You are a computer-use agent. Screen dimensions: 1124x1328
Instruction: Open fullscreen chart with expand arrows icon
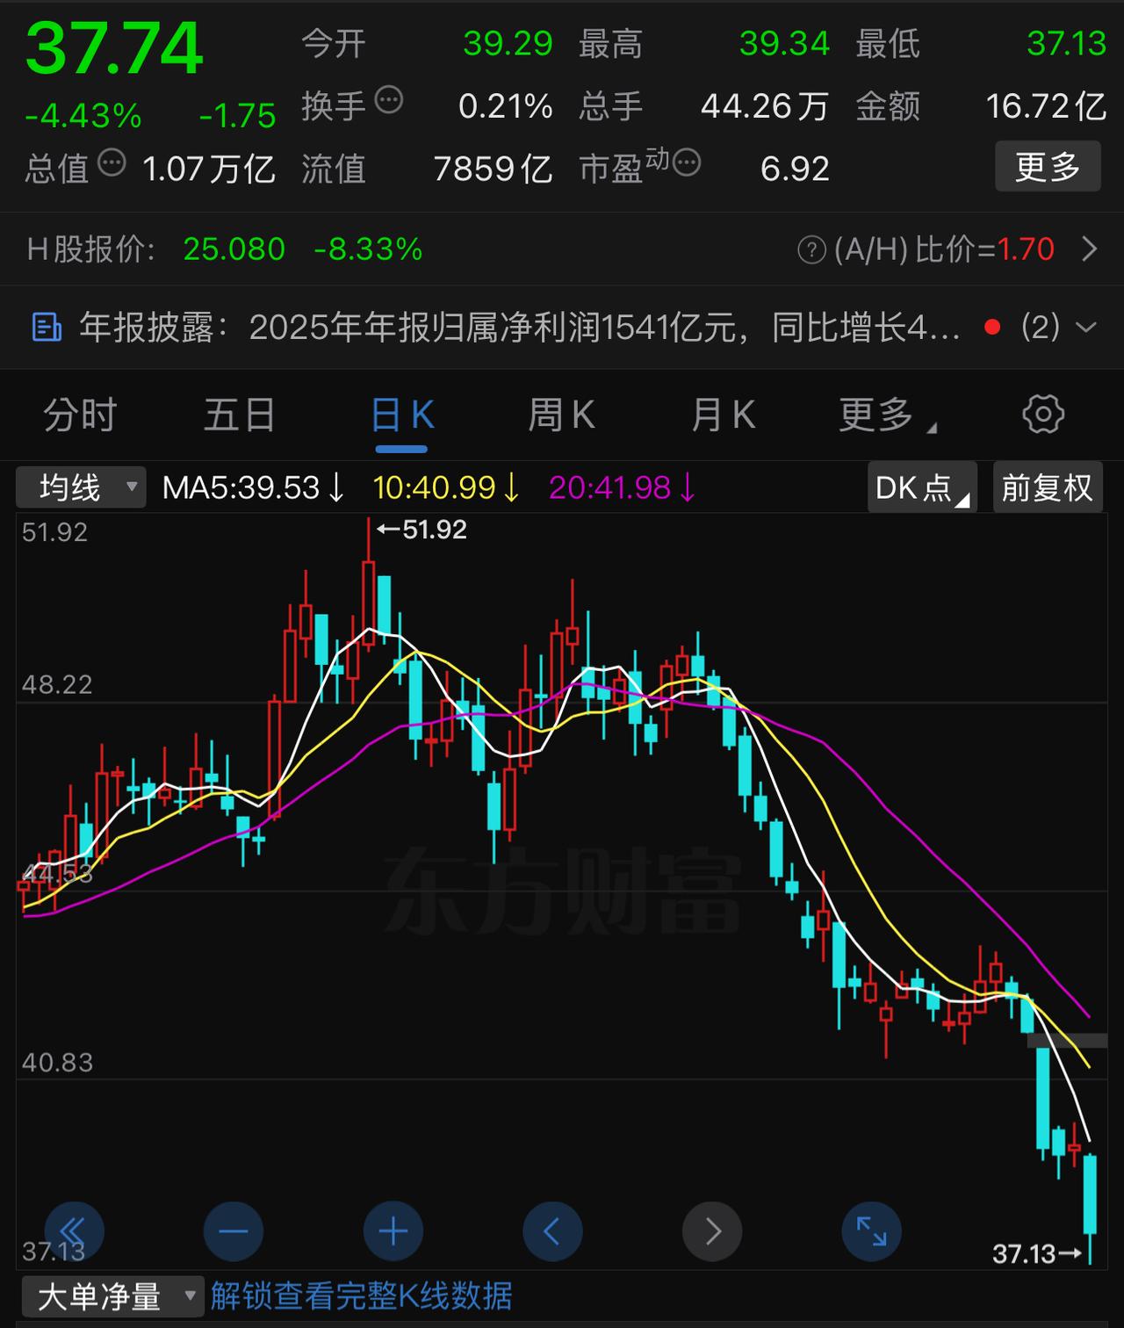click(872, 1231)
